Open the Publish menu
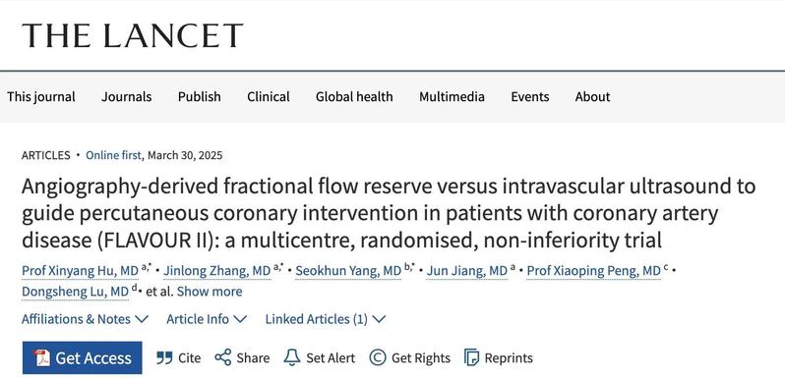Viewport: 785px width, 379px height. (x=200, y=97)
